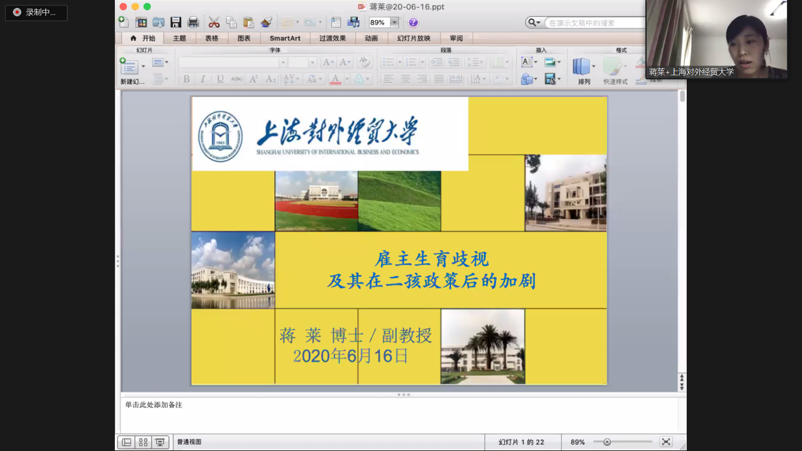This screenshot has height=451, width=802.
Task: Toggle slideshow presenter view button
Action: (x=160, y=442)
